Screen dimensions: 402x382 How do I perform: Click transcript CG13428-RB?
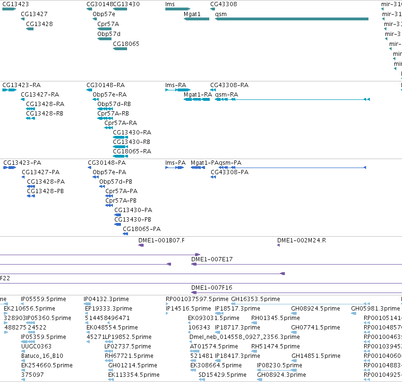click(44, 114)
